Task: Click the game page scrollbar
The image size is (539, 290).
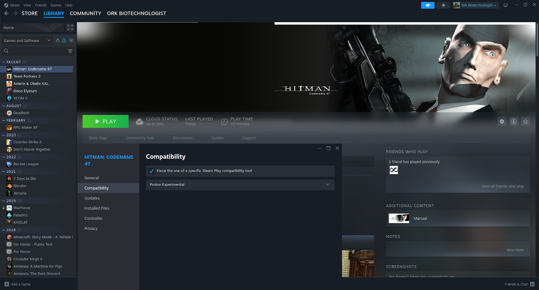Action: (537, 40)
